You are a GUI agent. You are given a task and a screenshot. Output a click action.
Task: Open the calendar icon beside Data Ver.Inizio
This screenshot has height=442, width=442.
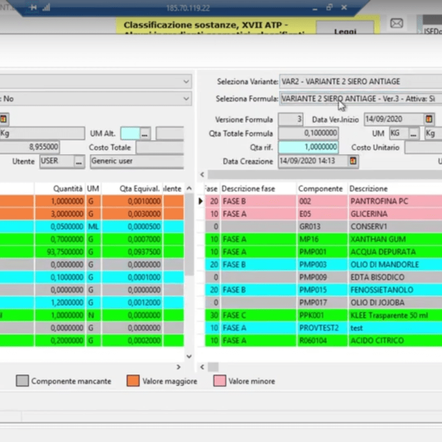tap(429, 119)
